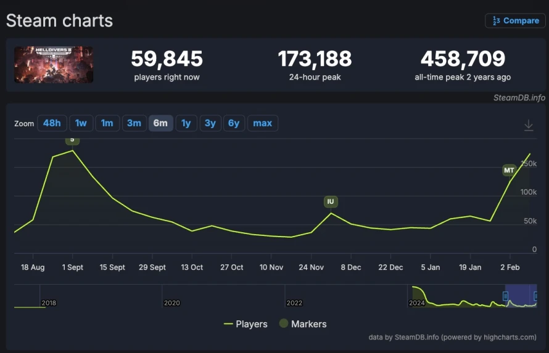Show the max zoom range
549x353 pixels.
[263, 123]
